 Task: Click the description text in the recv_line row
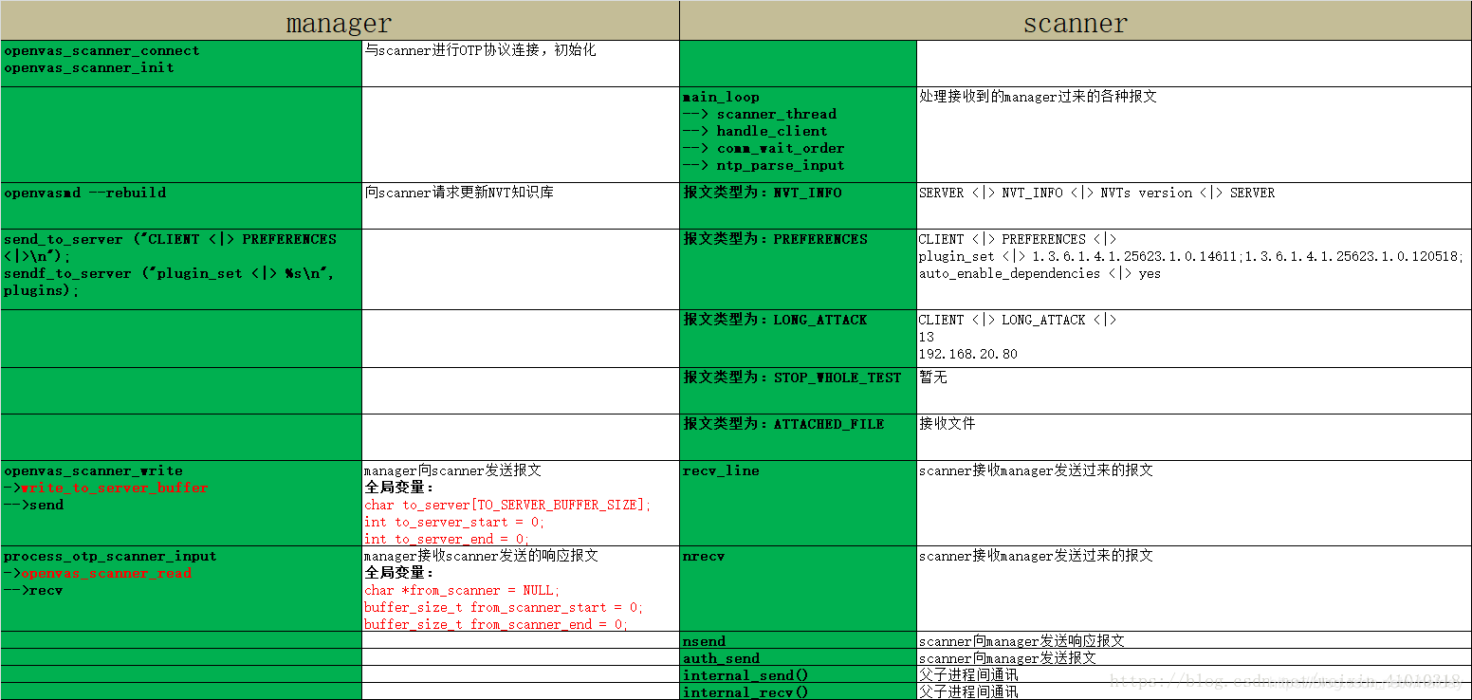(1036, 470)
